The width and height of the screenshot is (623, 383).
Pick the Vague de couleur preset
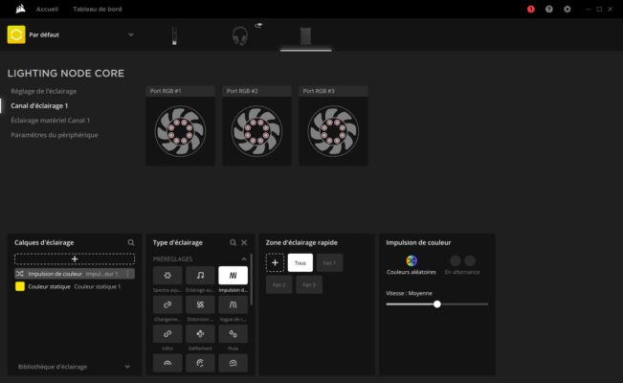tap(233, 304)
